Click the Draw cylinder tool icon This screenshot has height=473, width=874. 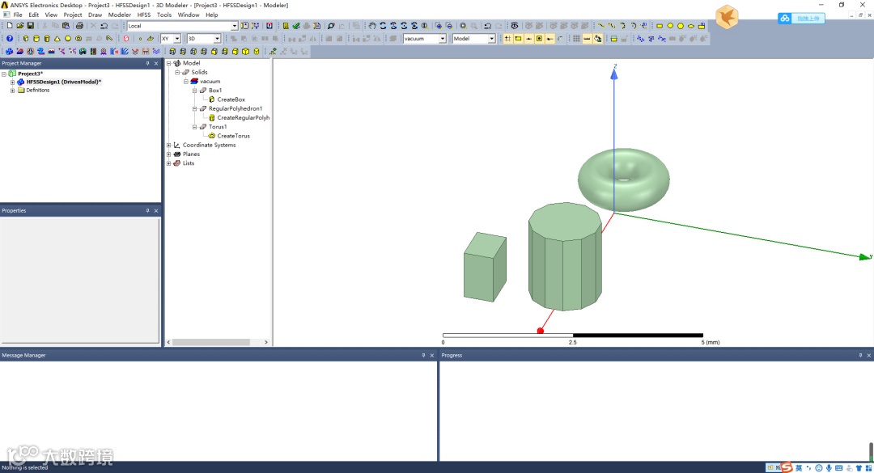click(x=36, y=39)
